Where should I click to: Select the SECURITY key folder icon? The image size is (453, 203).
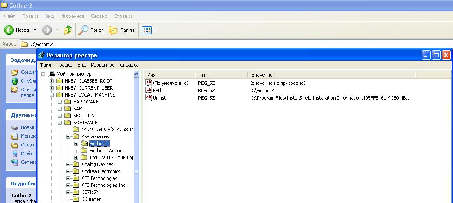67,116
